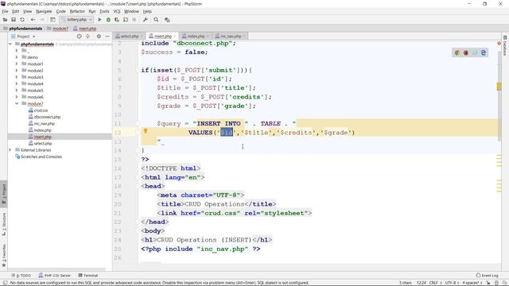Expand the module5 folder
Screen dimensions: 509x286
point(17,91)
